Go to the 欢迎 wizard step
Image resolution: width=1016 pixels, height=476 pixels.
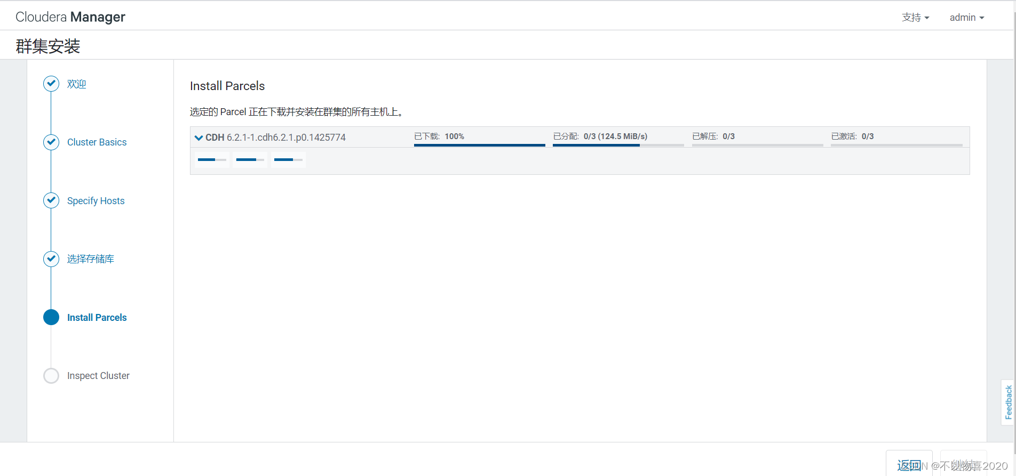[76, 84]
